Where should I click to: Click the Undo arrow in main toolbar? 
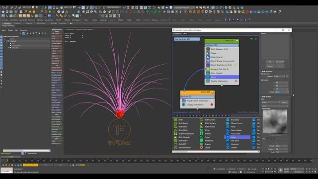3,8
